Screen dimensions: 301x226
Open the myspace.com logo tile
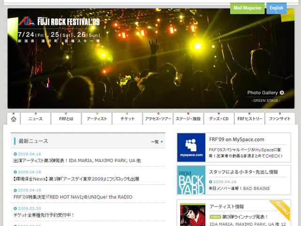tap(191, 148)
